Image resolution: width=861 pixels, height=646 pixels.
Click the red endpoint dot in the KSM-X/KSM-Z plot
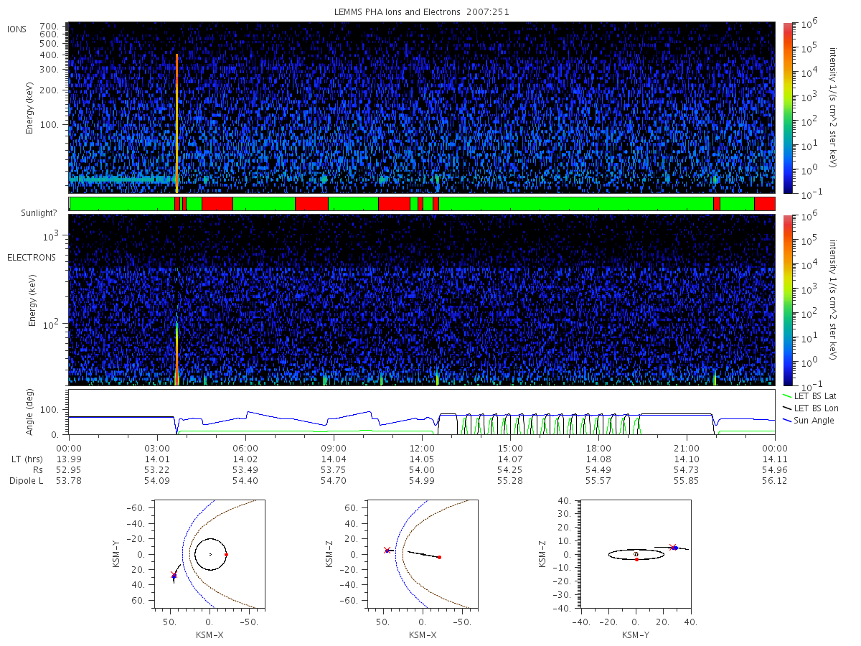coord(439,557)
